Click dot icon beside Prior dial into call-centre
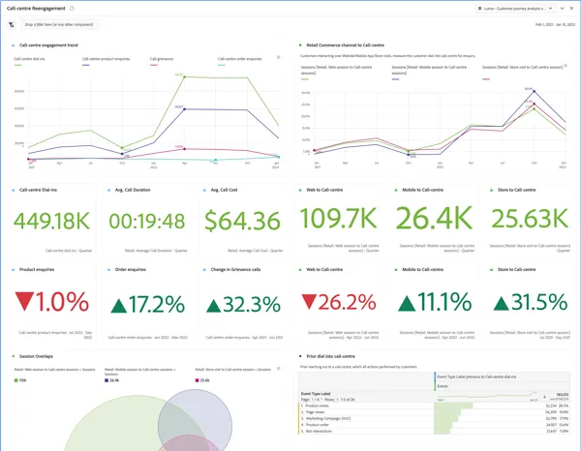 (x=300, y=356)
